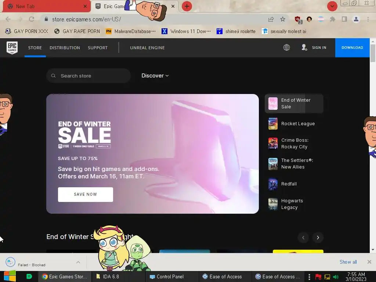Image resolution: width=376 pixels, height=282 pixels.
Task: Click the failed download file icon
Action: [x=10, y=262]
